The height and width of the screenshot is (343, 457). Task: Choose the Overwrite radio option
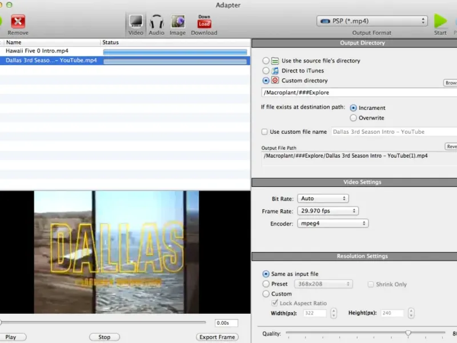point(354,118)
